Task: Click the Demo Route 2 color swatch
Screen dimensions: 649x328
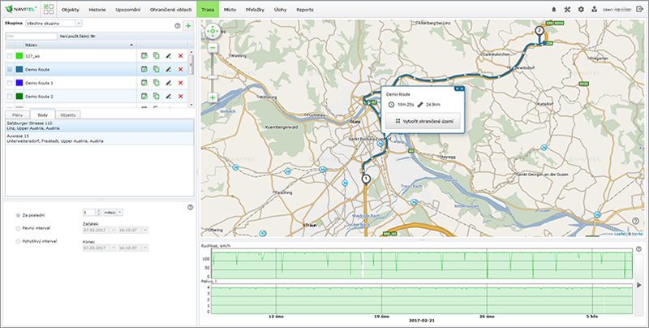Action: (19, 97)
